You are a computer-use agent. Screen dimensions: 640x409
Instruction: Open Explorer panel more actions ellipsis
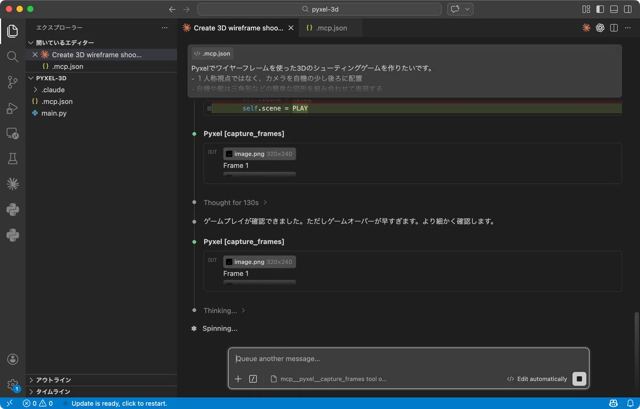point(165,28)
